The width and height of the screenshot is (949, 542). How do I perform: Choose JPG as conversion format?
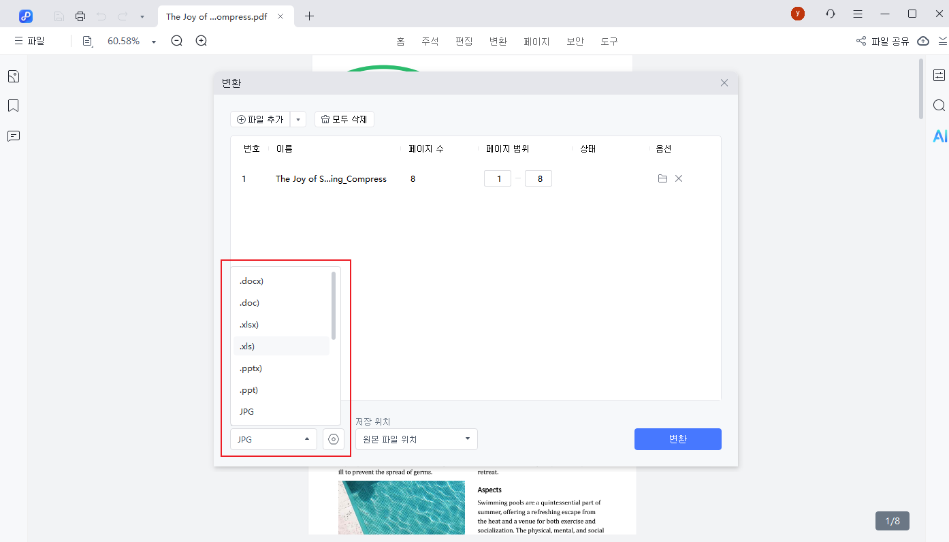(x=281, y=411)
